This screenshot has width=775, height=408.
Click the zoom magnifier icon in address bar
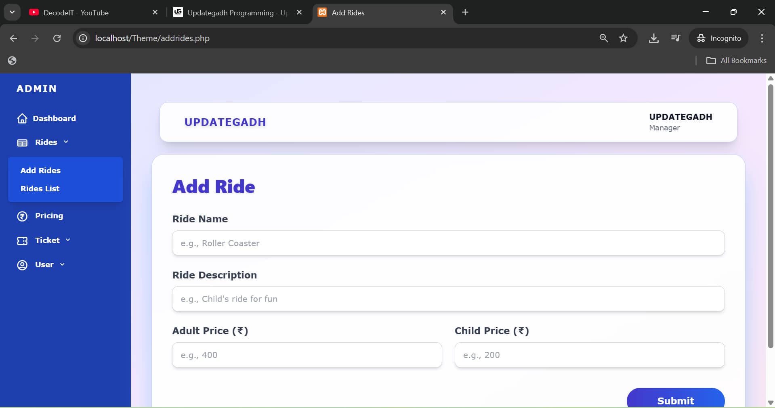pos(603,38)
